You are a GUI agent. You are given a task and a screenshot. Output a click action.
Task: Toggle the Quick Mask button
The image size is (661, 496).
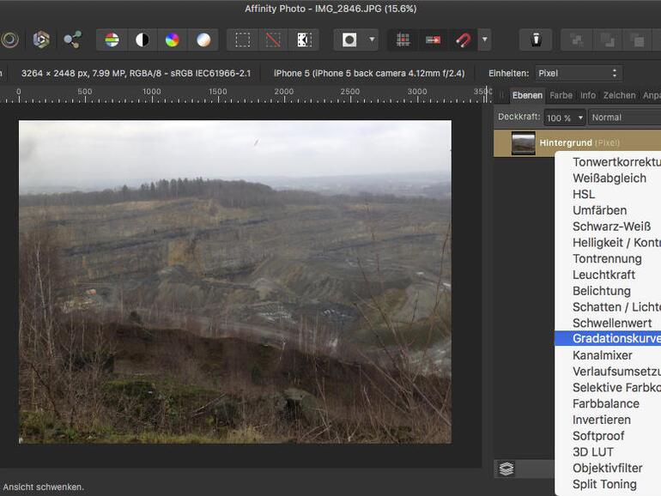pyautogui.click(x=349, y=39)
